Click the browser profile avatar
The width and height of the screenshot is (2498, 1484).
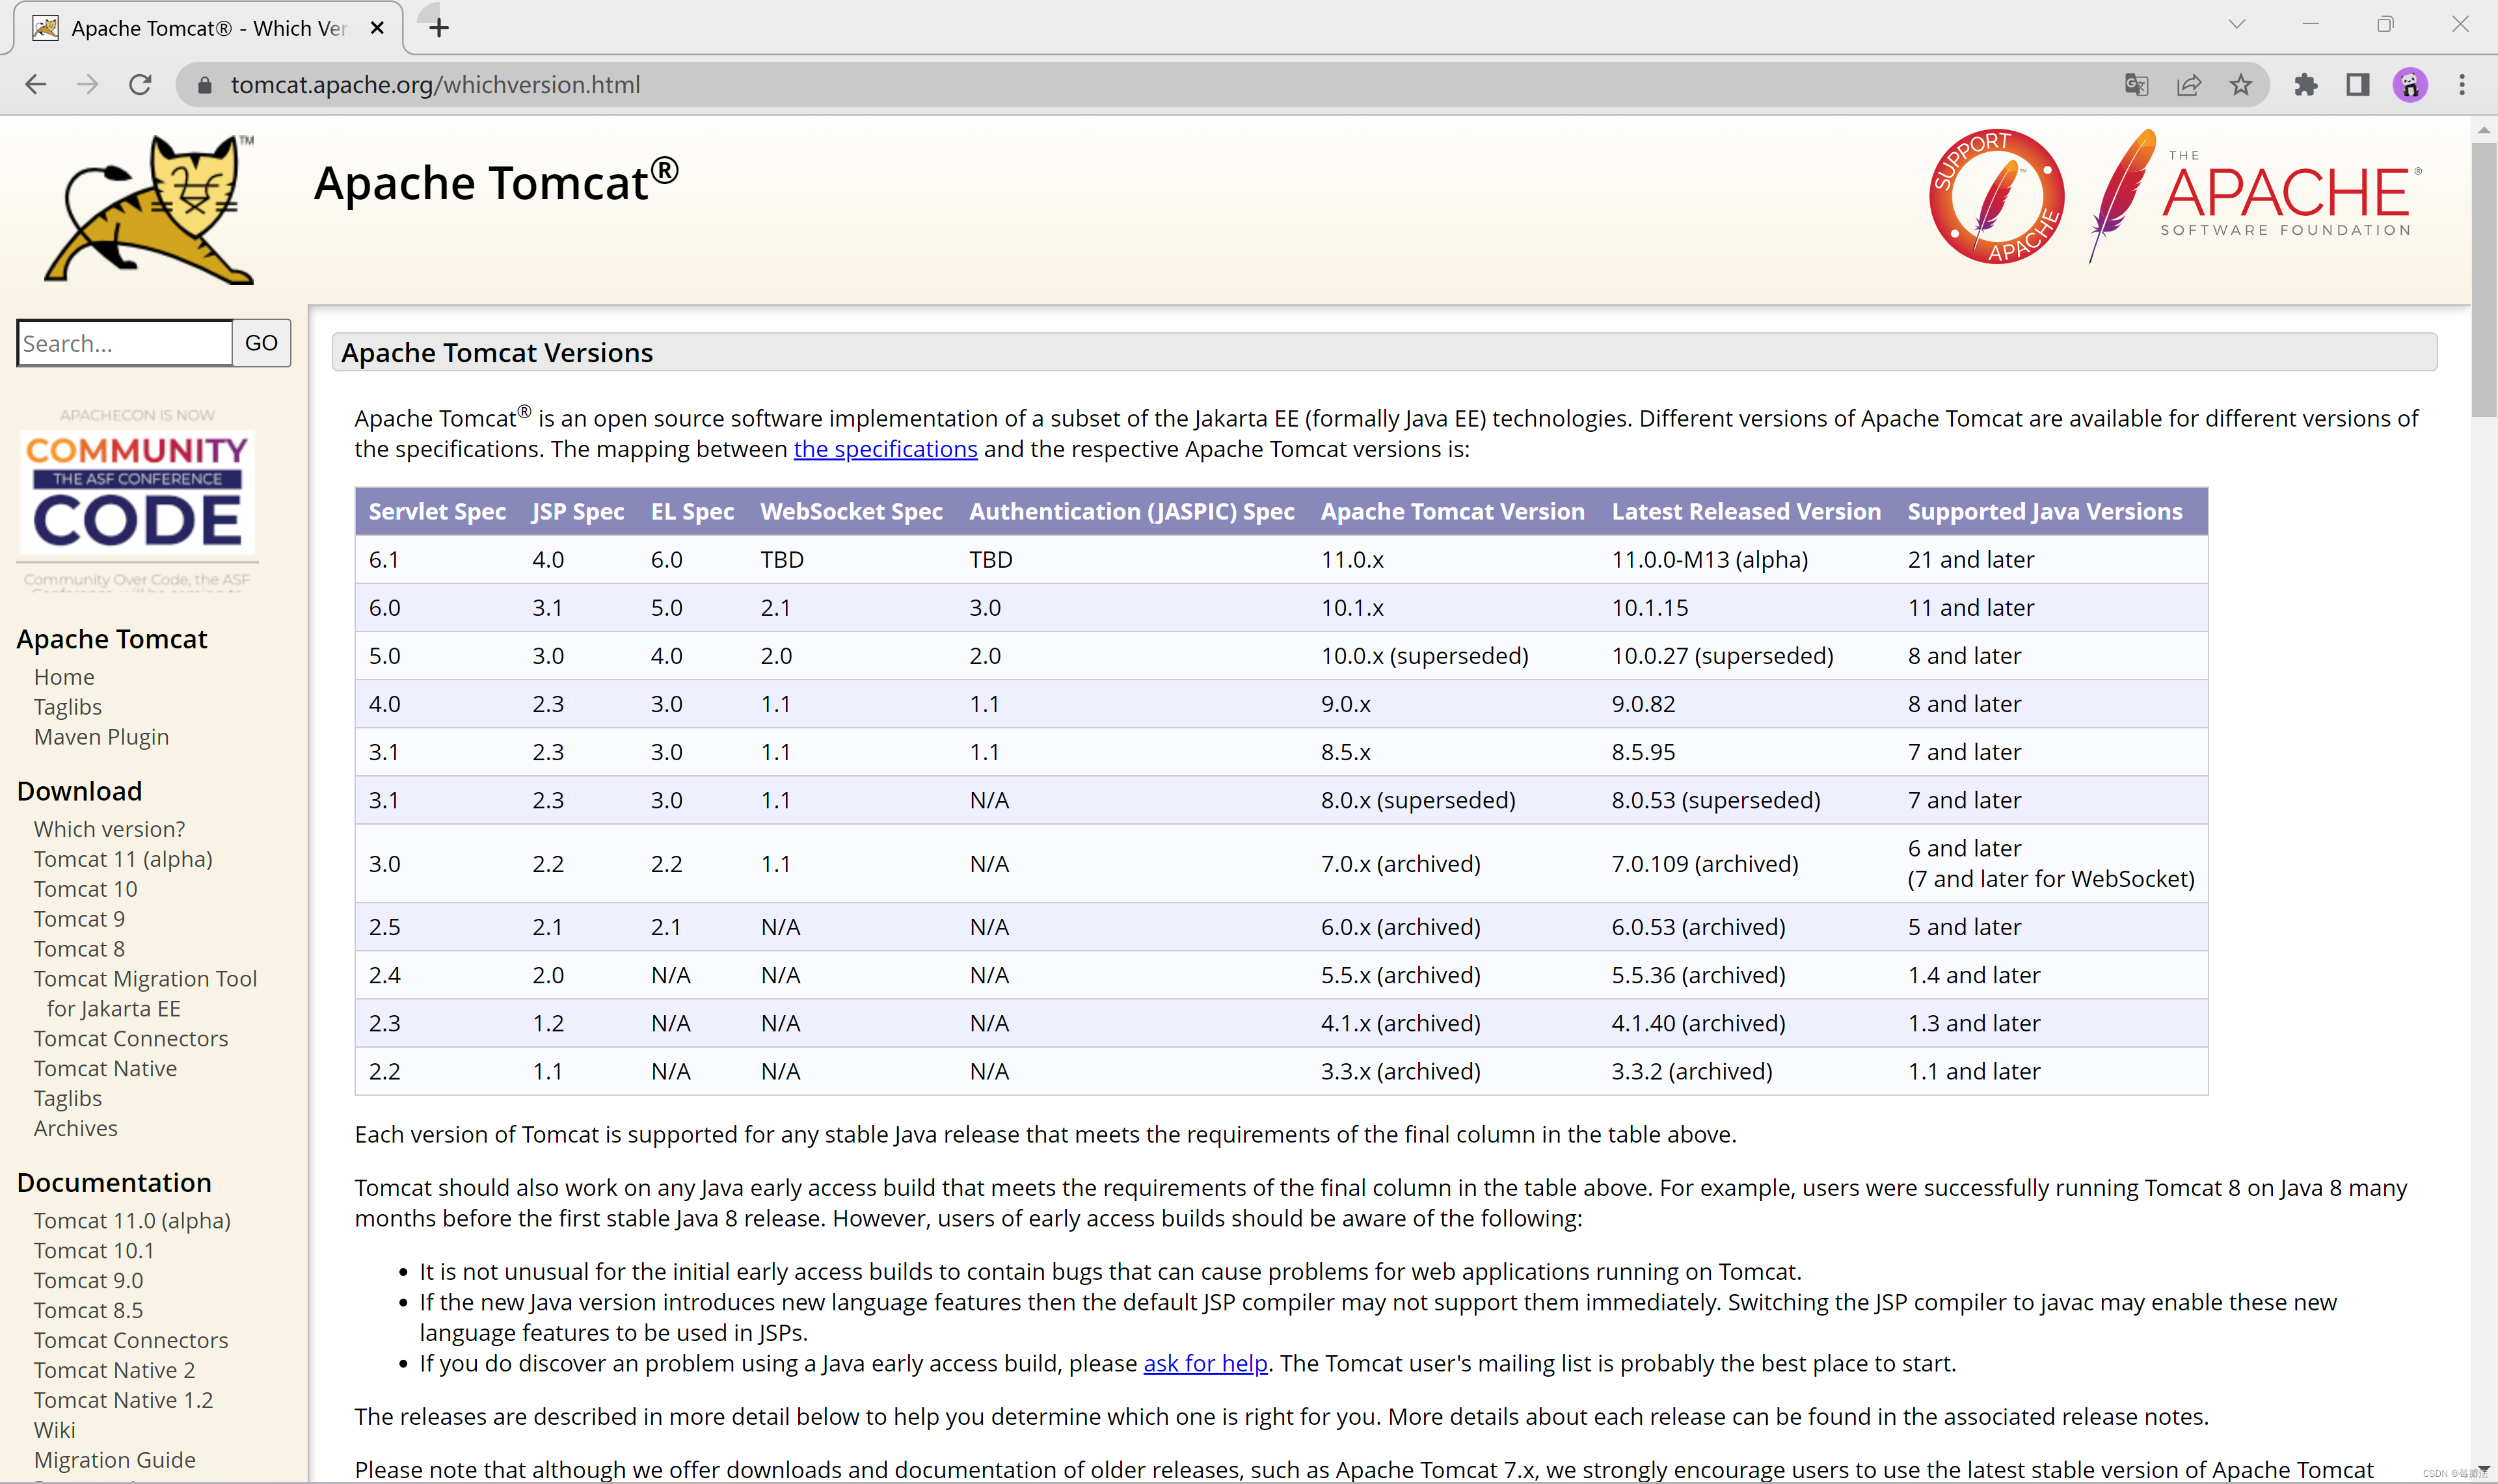tap(2410, 84)
